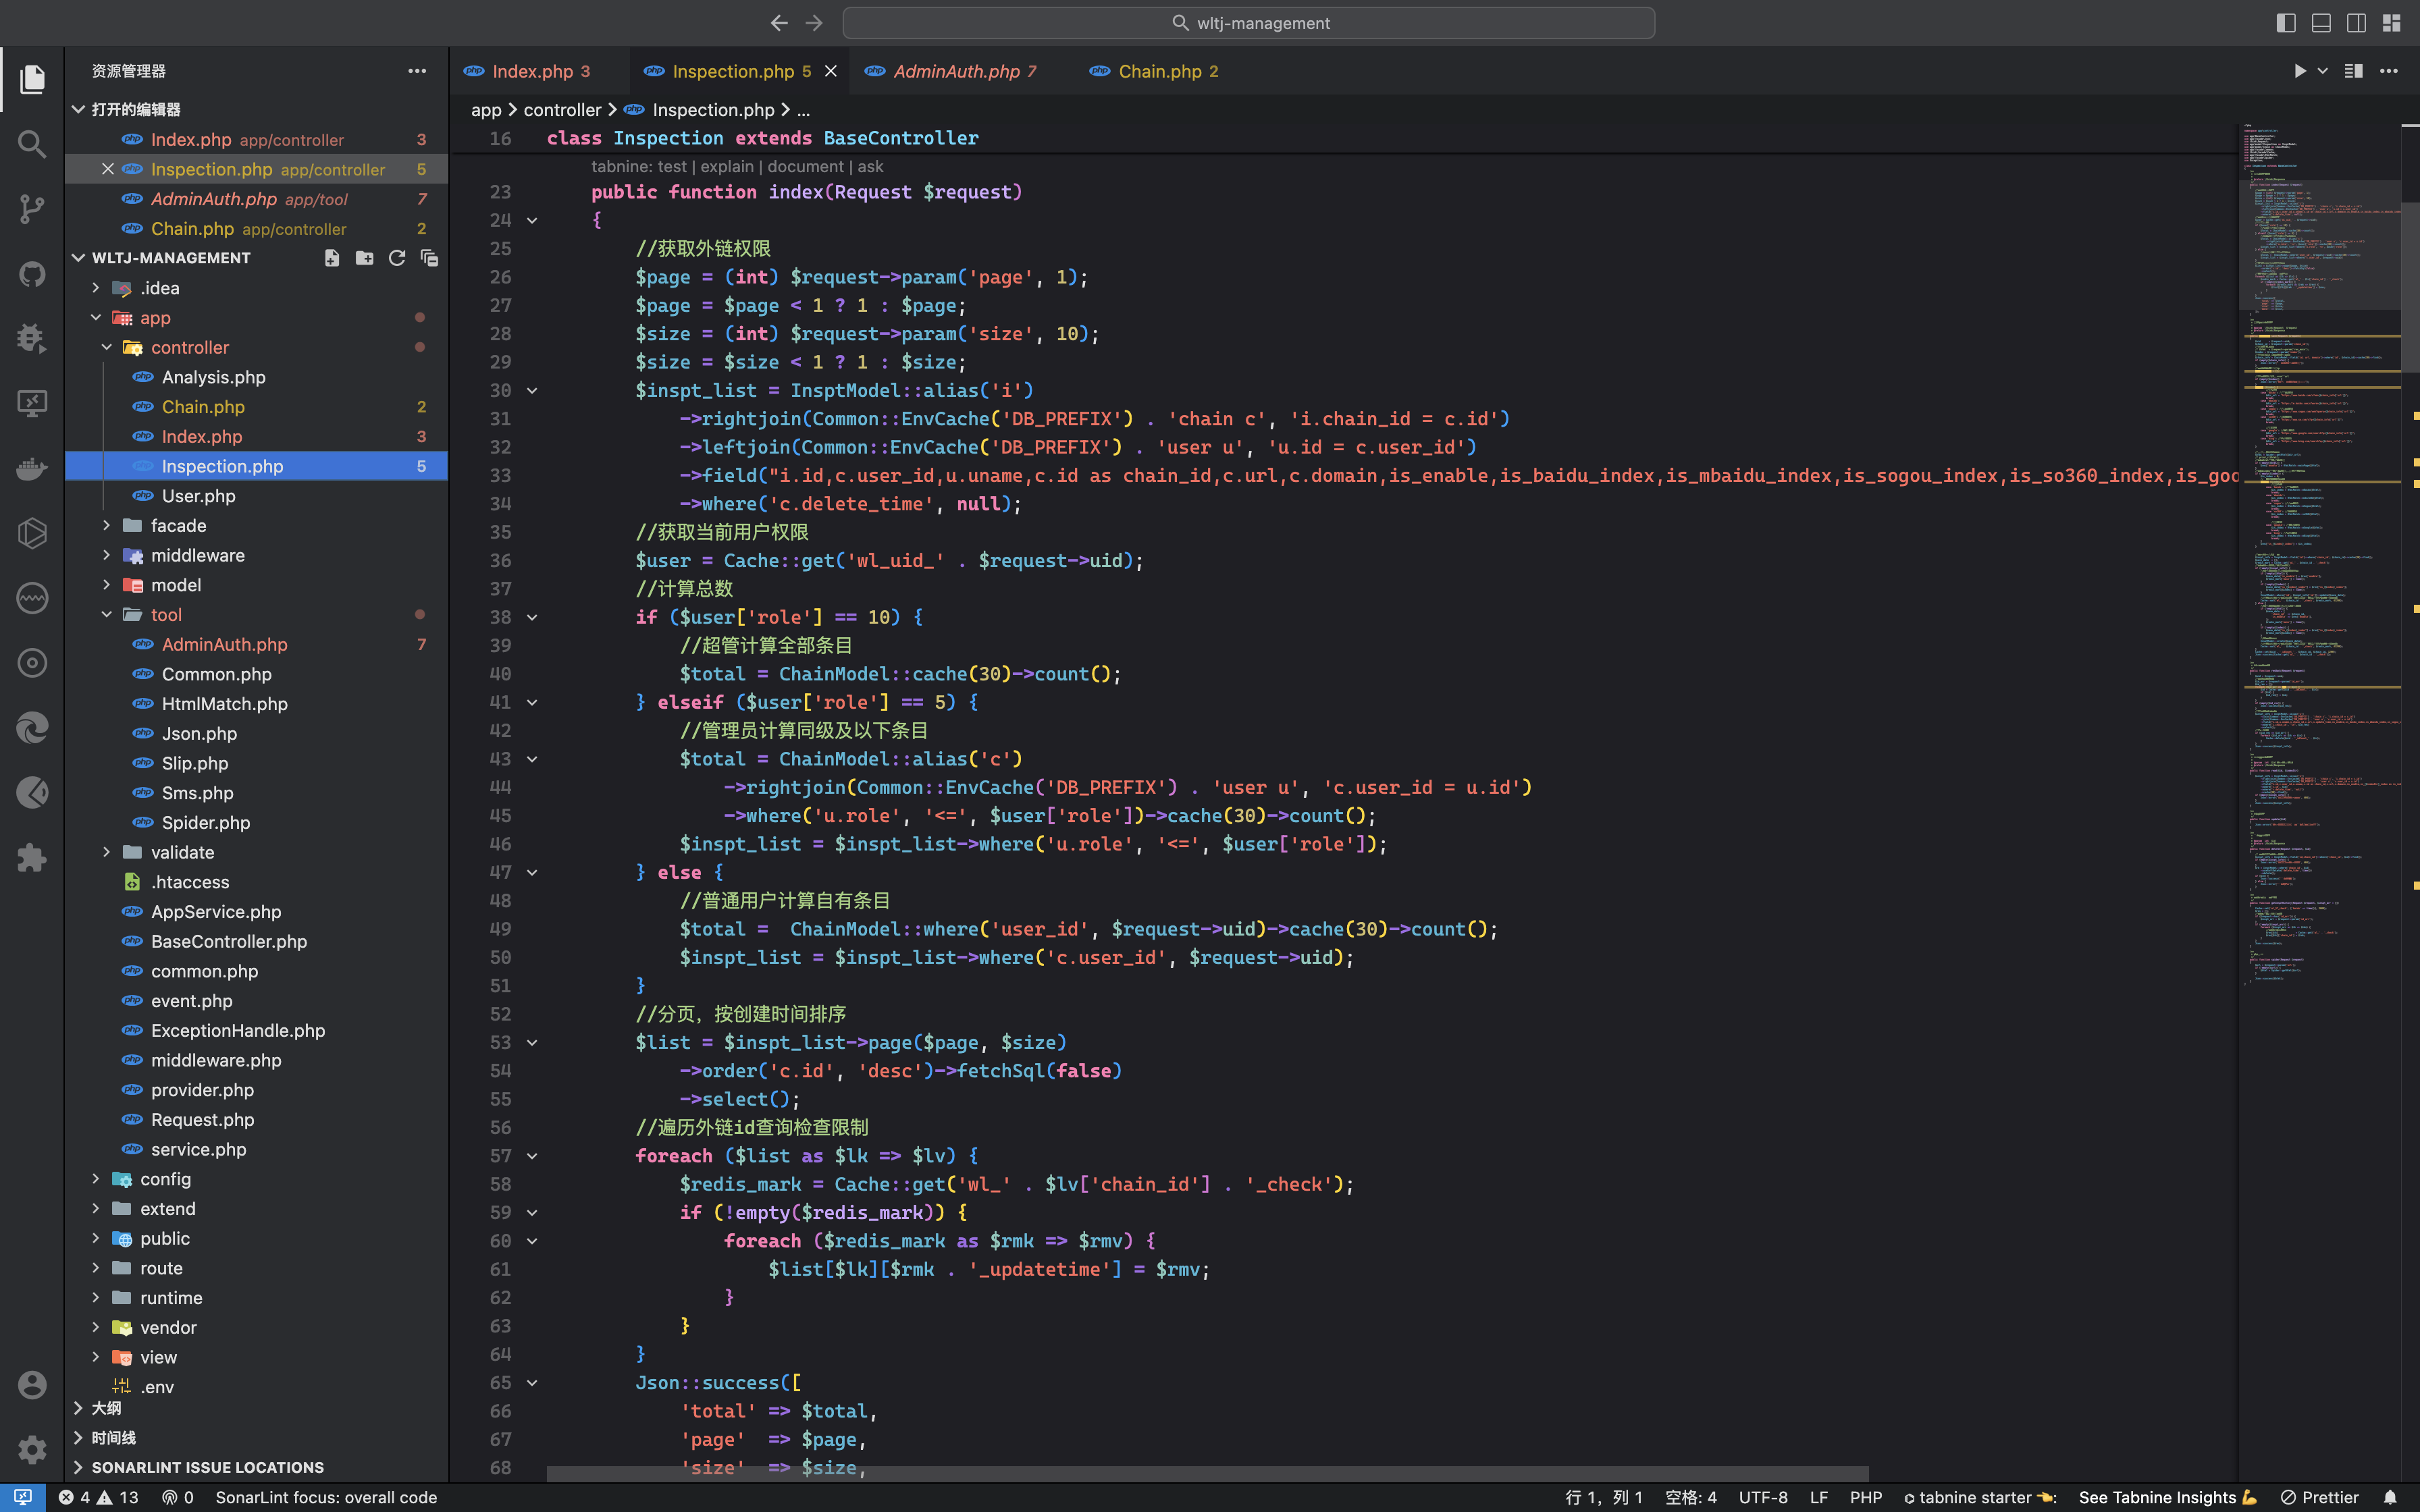This screenshot has width=2420, height=1512.
Task: Click tabnine 'document' code lens link
Action: 805,167
